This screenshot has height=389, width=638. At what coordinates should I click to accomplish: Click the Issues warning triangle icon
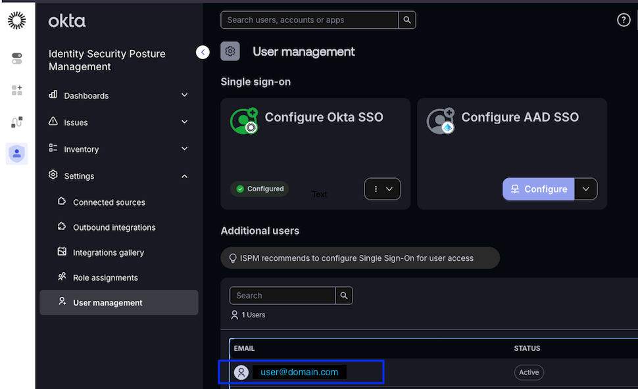[53, 121]
